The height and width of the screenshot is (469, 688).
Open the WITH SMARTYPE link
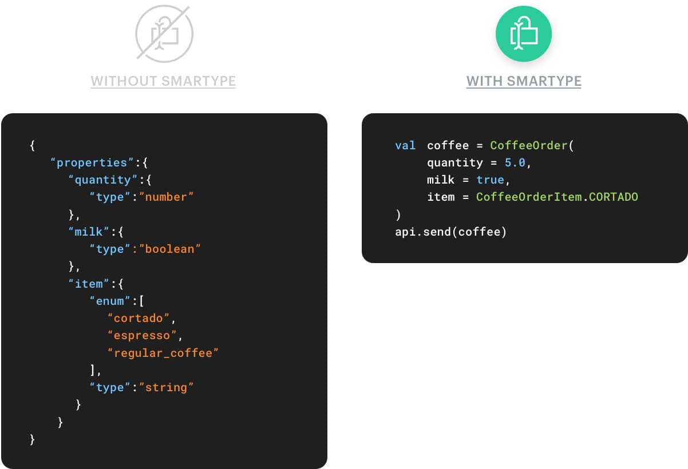524,81
